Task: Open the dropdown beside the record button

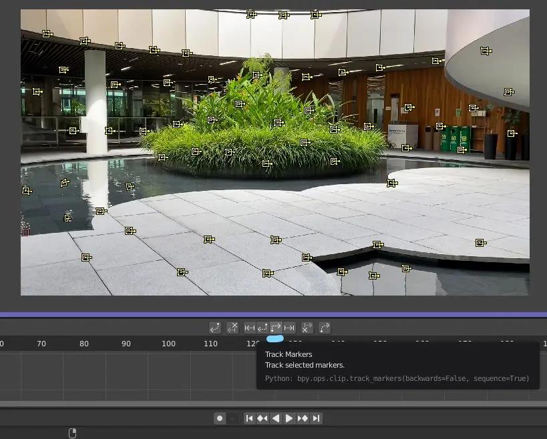Action: [x=232, y=418]
